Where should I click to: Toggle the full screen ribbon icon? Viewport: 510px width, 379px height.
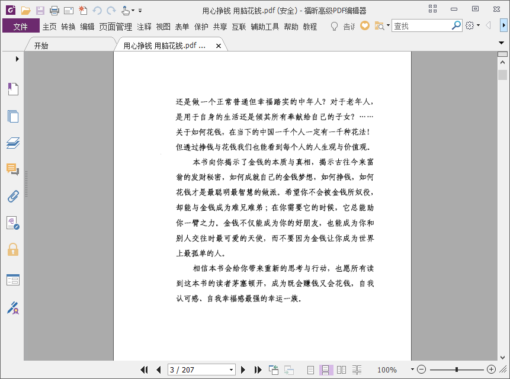(x=432, y=9)
